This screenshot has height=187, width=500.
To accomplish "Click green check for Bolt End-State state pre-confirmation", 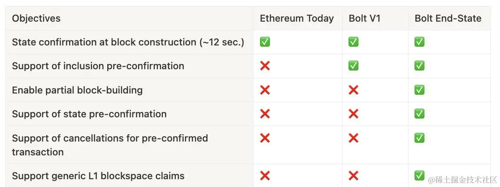I will point(419,114).
